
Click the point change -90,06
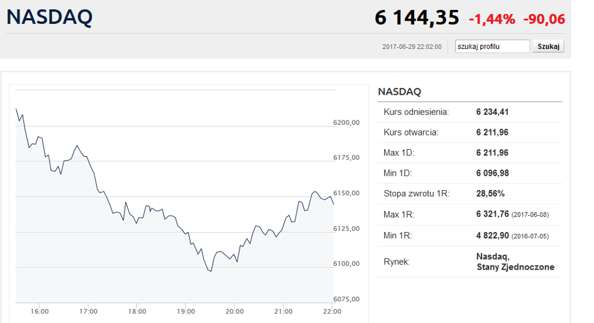coord(544,19)
